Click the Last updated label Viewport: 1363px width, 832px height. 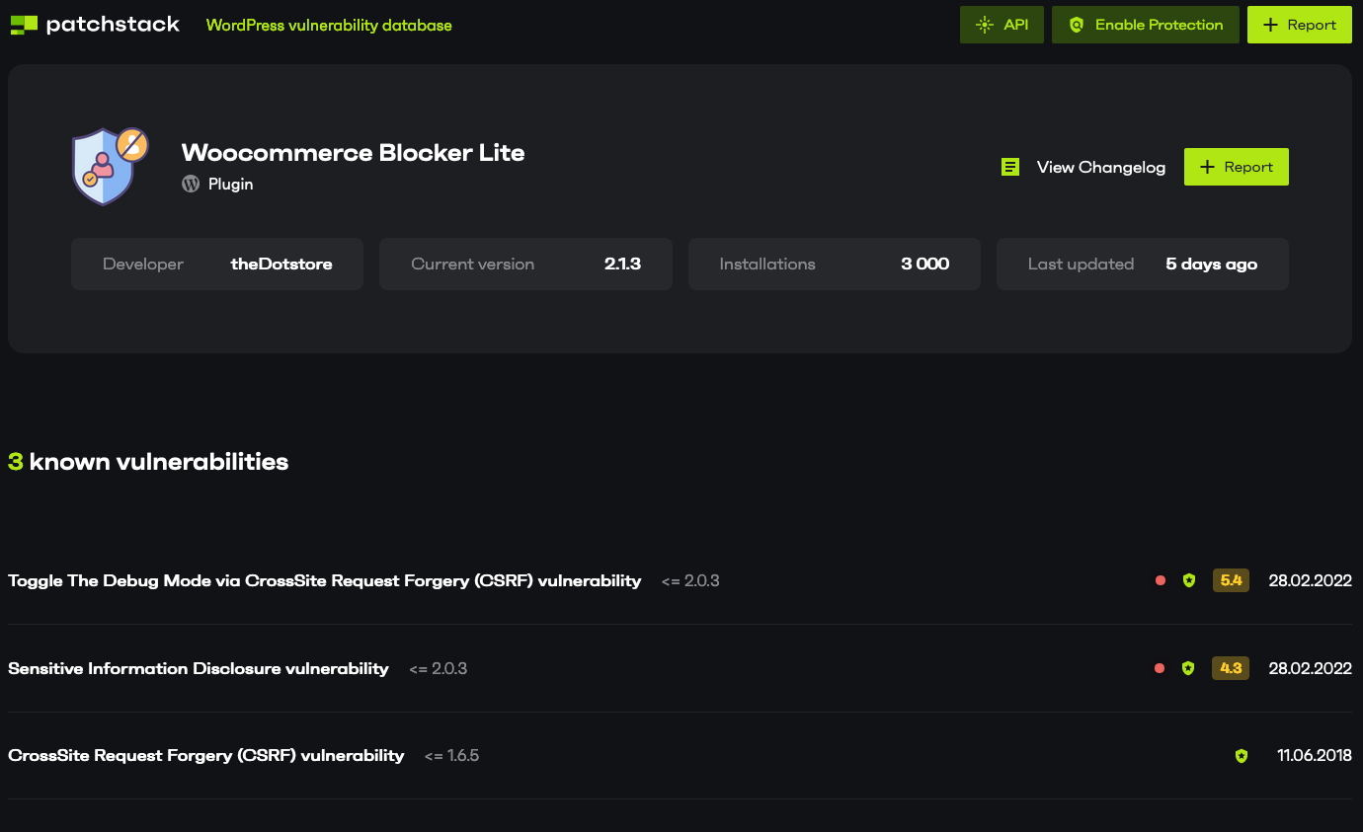[1081, 264]
